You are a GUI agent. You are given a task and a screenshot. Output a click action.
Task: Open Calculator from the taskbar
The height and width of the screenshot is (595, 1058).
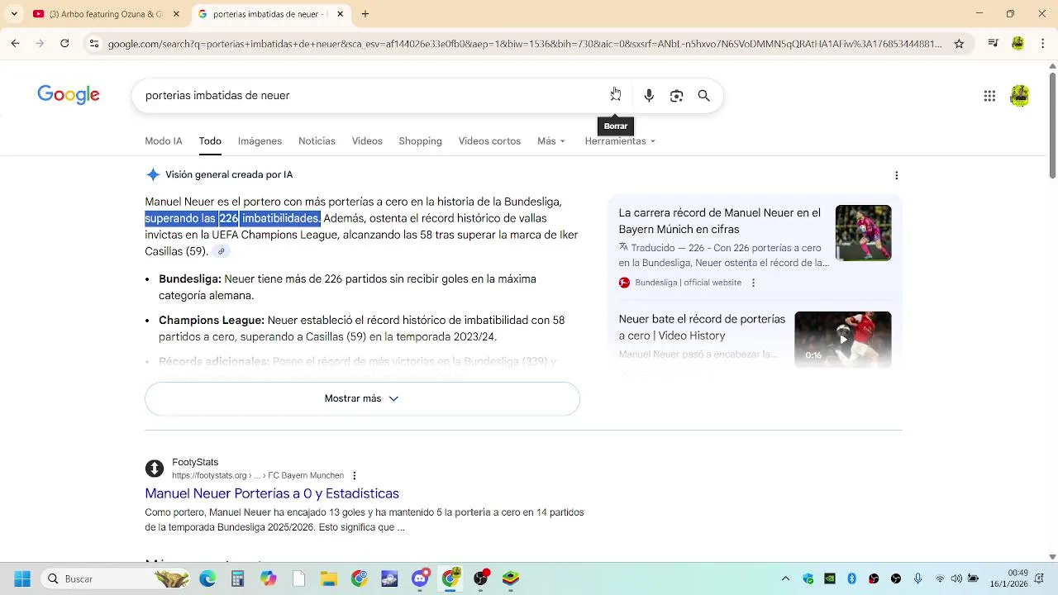[x=238, y=579]
